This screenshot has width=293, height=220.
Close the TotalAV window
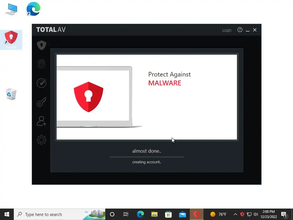(x=255, y=30)
